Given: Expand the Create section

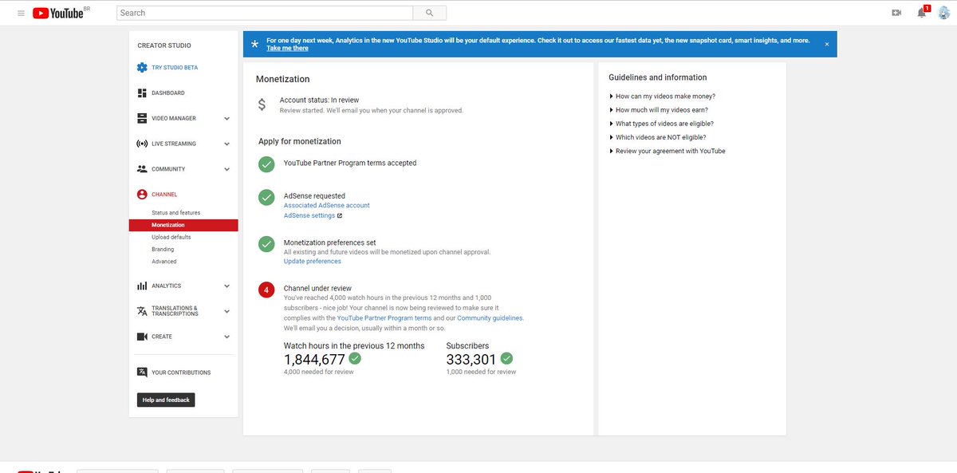Looking at the screenshot, I should (226, 337).
